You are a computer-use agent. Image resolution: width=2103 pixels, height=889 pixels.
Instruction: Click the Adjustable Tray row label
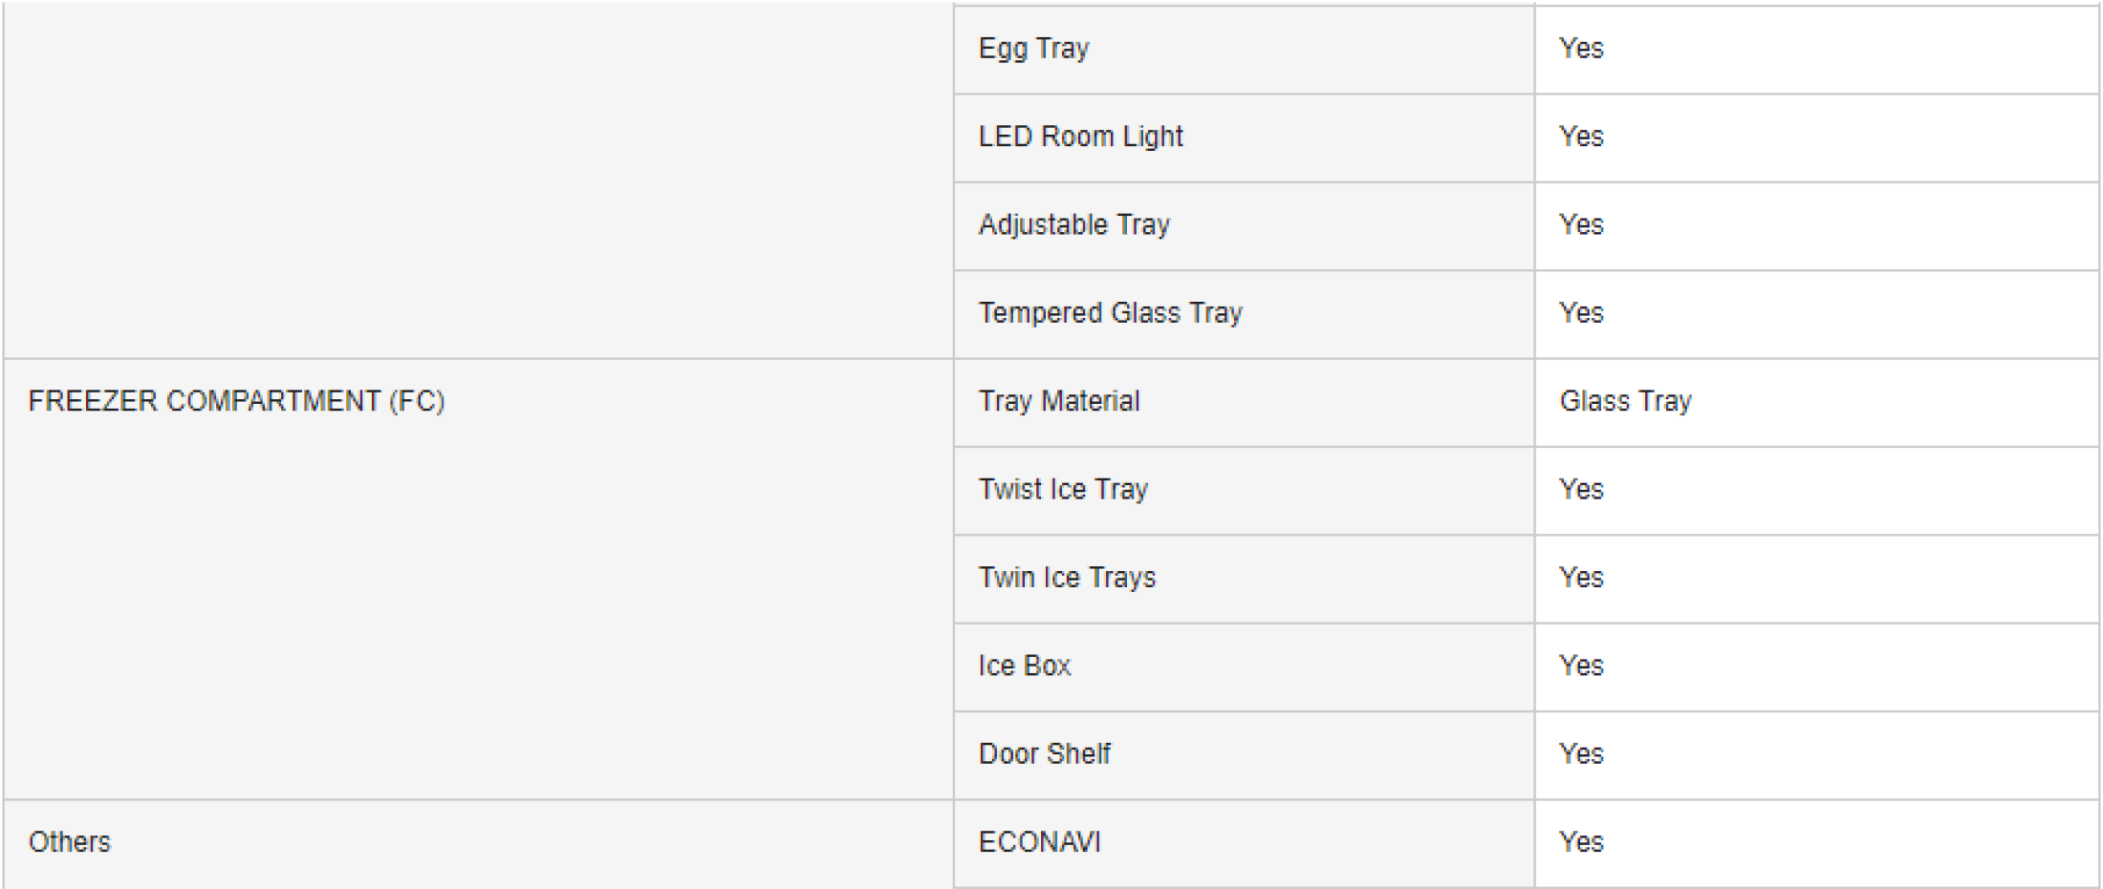1073,225
